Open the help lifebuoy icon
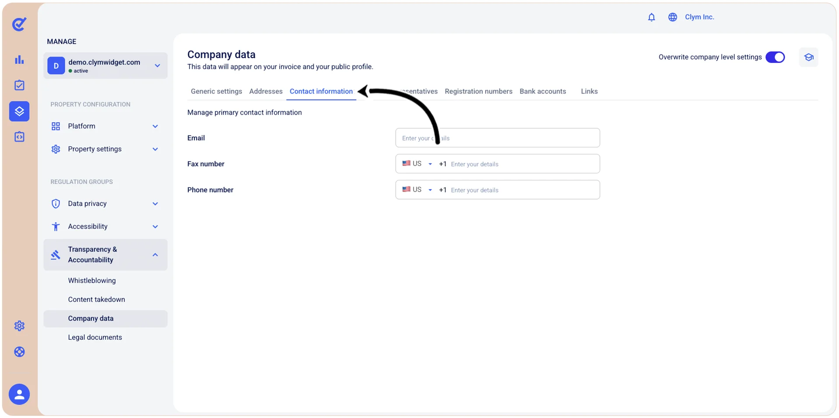 point(19,352)
